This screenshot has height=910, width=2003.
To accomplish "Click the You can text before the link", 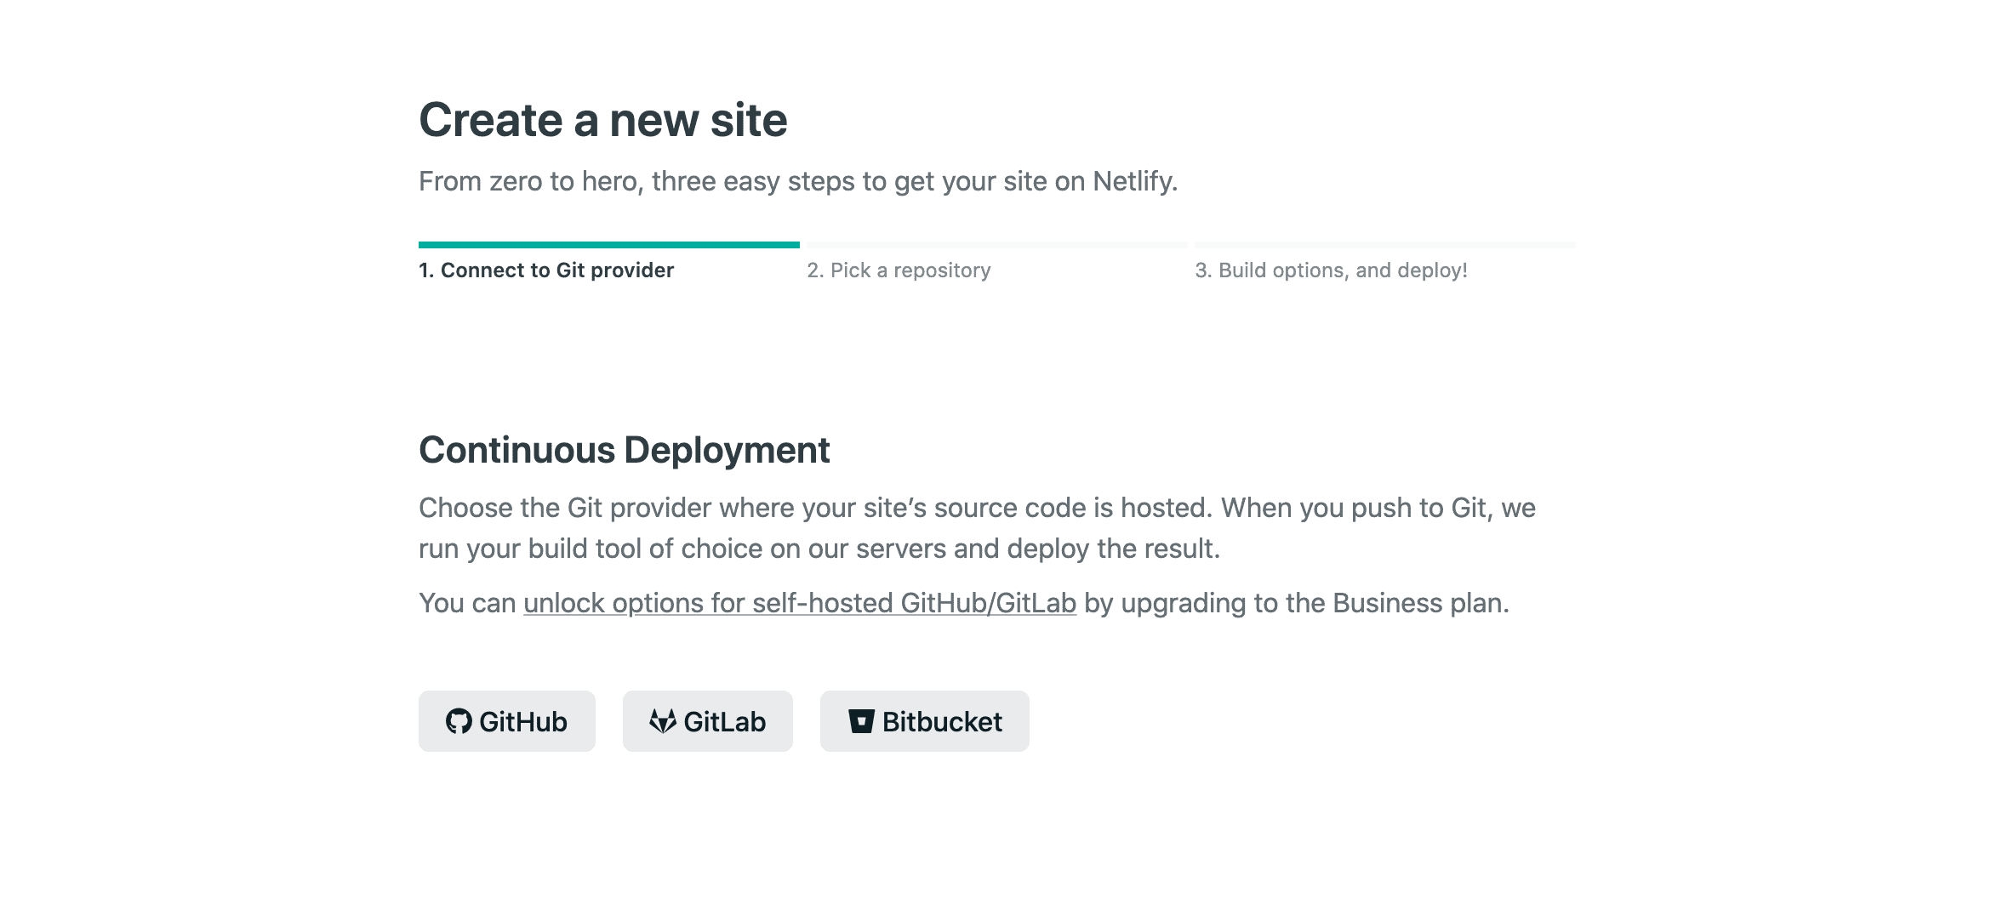I will (x=467, y=603).
